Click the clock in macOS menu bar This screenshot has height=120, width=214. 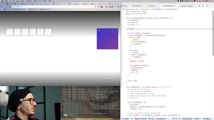[202, 1]
